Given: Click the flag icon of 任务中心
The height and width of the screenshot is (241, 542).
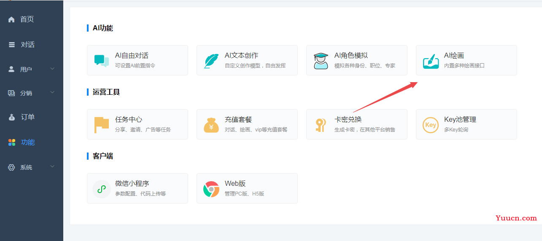Looking at the screenshot, I should point(102,125).
